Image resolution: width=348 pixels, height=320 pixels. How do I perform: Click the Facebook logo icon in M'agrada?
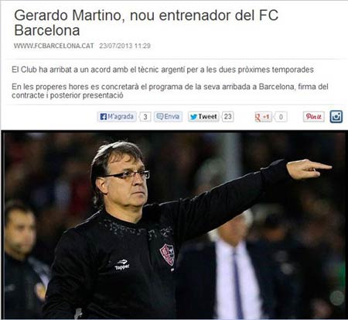pos(103,117)
